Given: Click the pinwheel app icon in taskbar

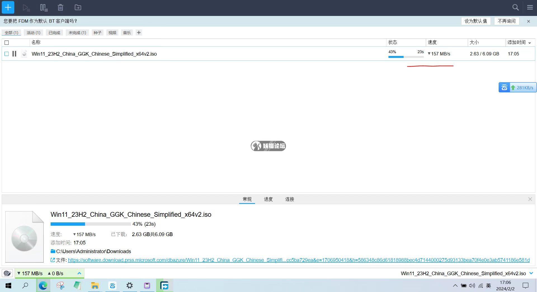Looking at the screenshot, I should (x=60, y=286).
